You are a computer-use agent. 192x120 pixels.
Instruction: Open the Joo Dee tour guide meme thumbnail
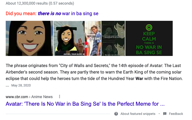77,38
